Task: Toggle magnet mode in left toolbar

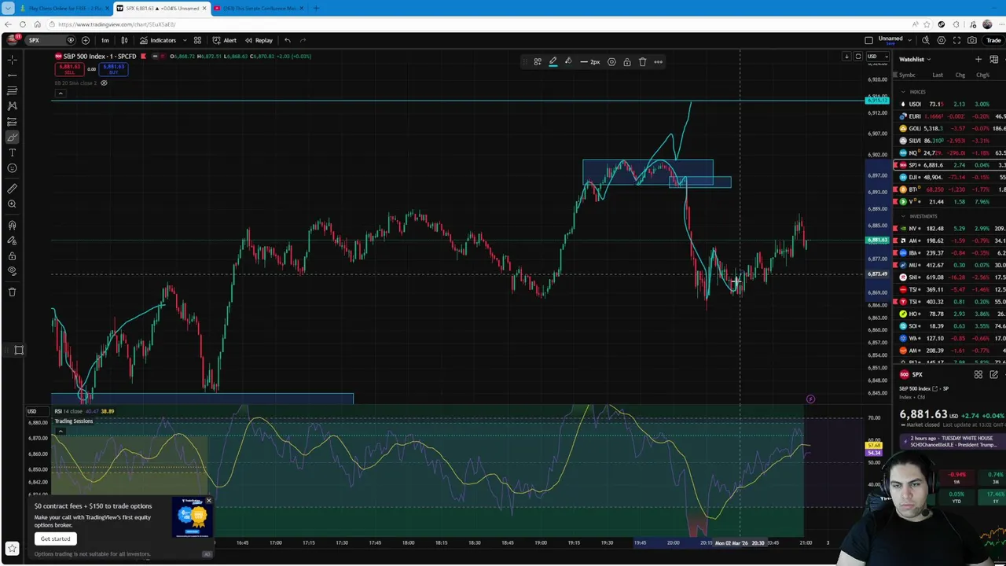Action: coord(12,225)
